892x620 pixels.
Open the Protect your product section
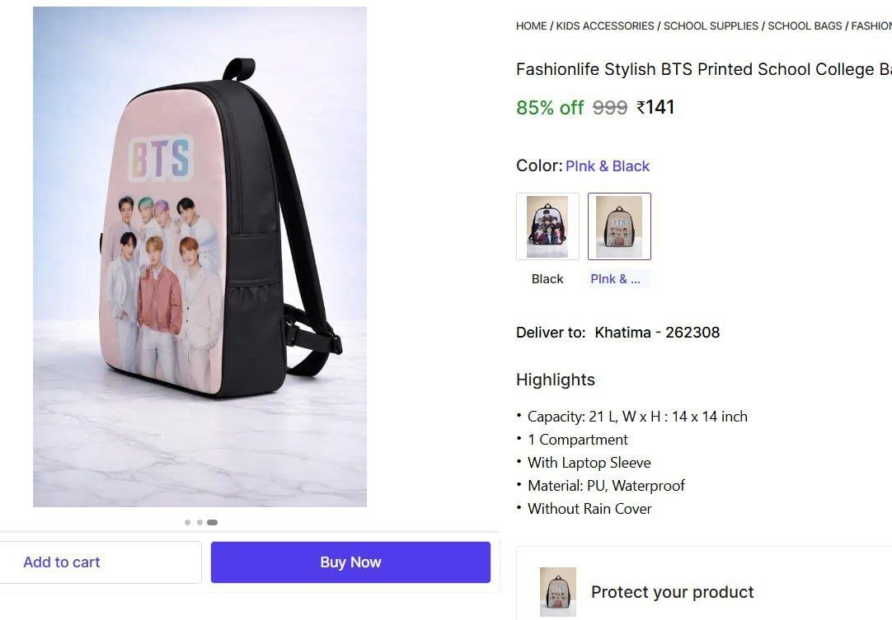click(672, 592)
